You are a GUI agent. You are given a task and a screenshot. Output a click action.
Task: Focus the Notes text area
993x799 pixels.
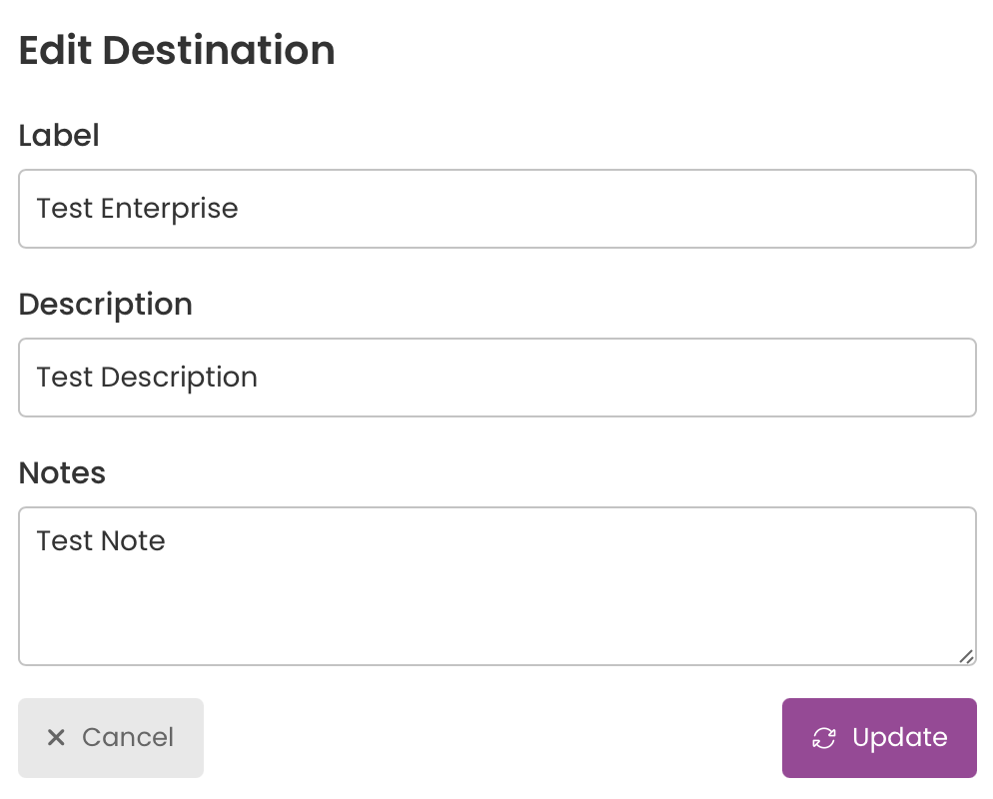pyautogui.click(x=497, y=586)
